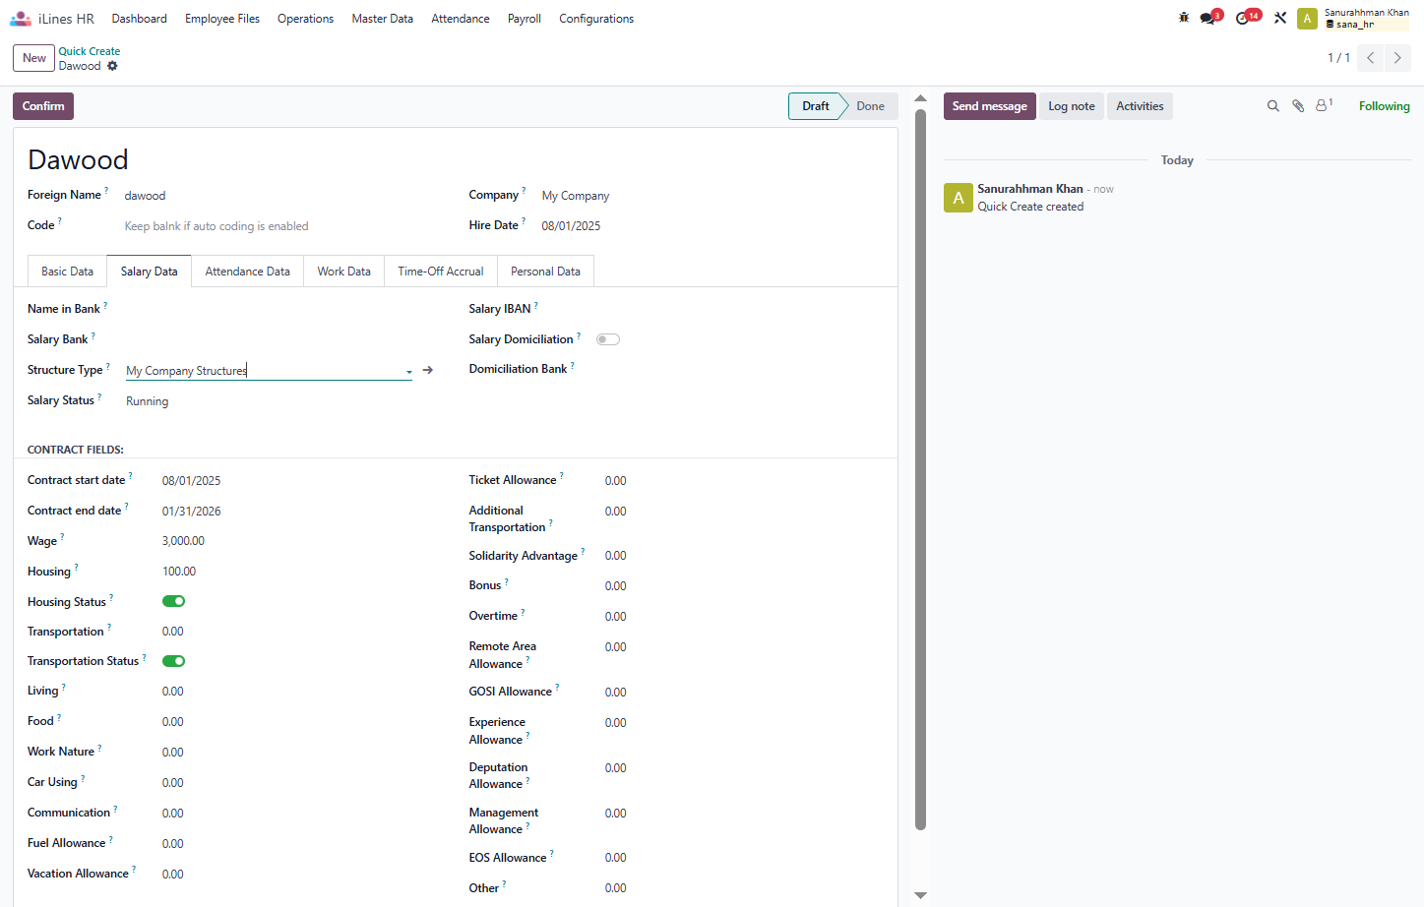Click the Dawood record title
The height and width of the screenshot is (907, 1424).
78,159
